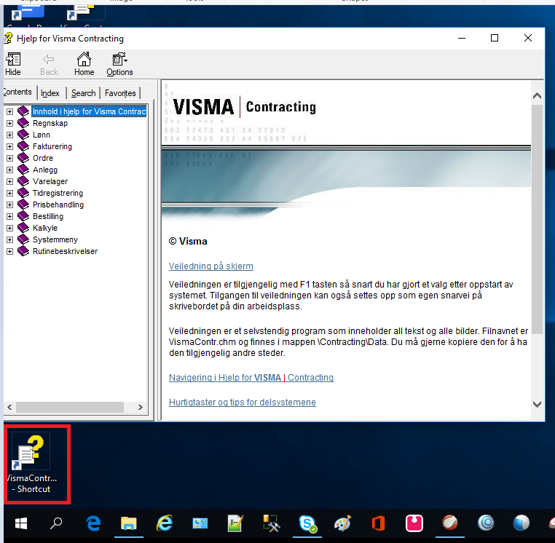Expand the Fakturering tree node
The image size is (555, 543).
tap(10, 146)
